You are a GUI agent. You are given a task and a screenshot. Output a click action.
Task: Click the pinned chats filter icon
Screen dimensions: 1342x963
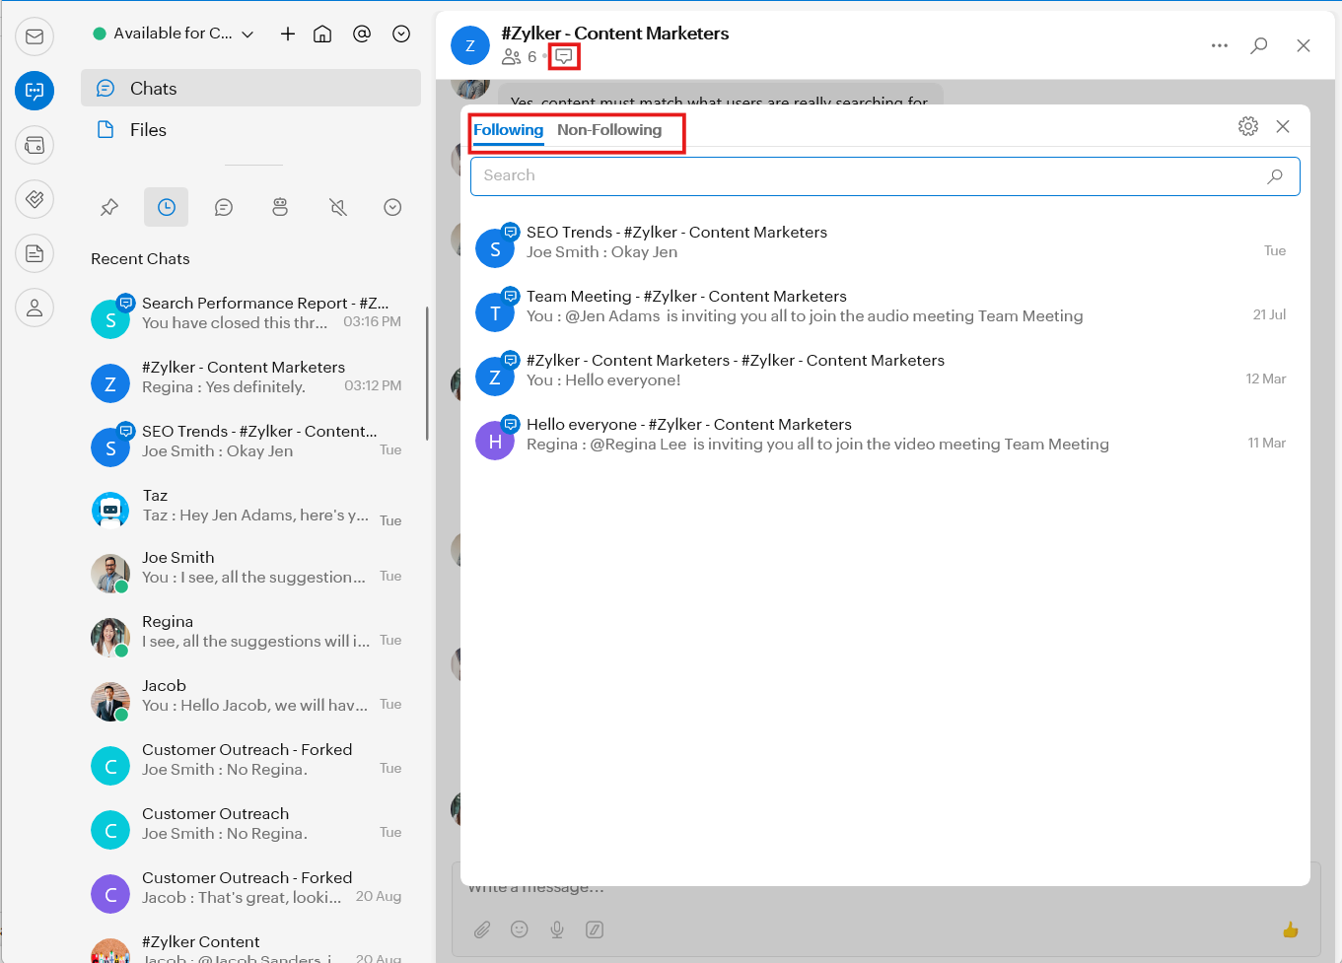pos(109,207)
